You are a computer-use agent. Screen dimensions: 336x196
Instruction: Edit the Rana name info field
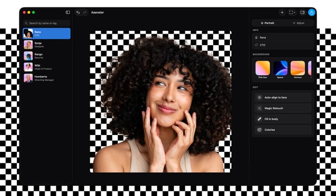pyautogui.click(x=283, y=37)
